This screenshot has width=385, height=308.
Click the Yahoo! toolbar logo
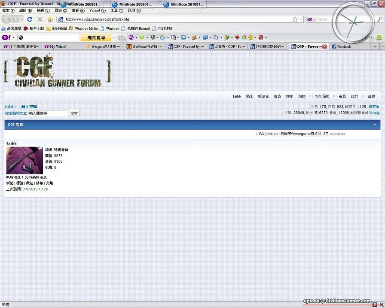tap(6, 38)
